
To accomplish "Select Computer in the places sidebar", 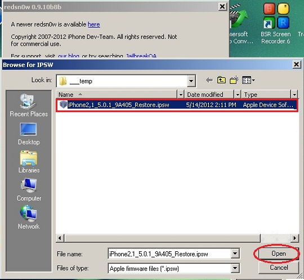I will pos(29,190).
